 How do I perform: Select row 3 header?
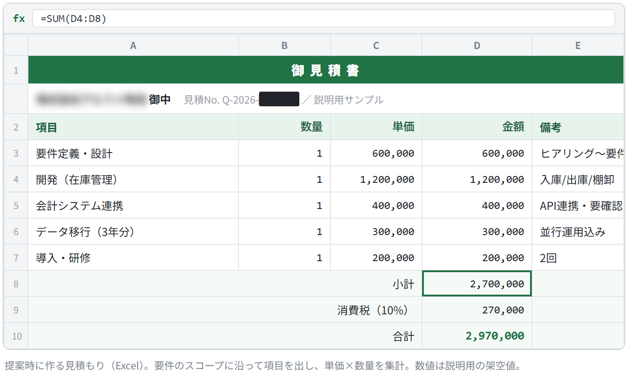[16, 153]
